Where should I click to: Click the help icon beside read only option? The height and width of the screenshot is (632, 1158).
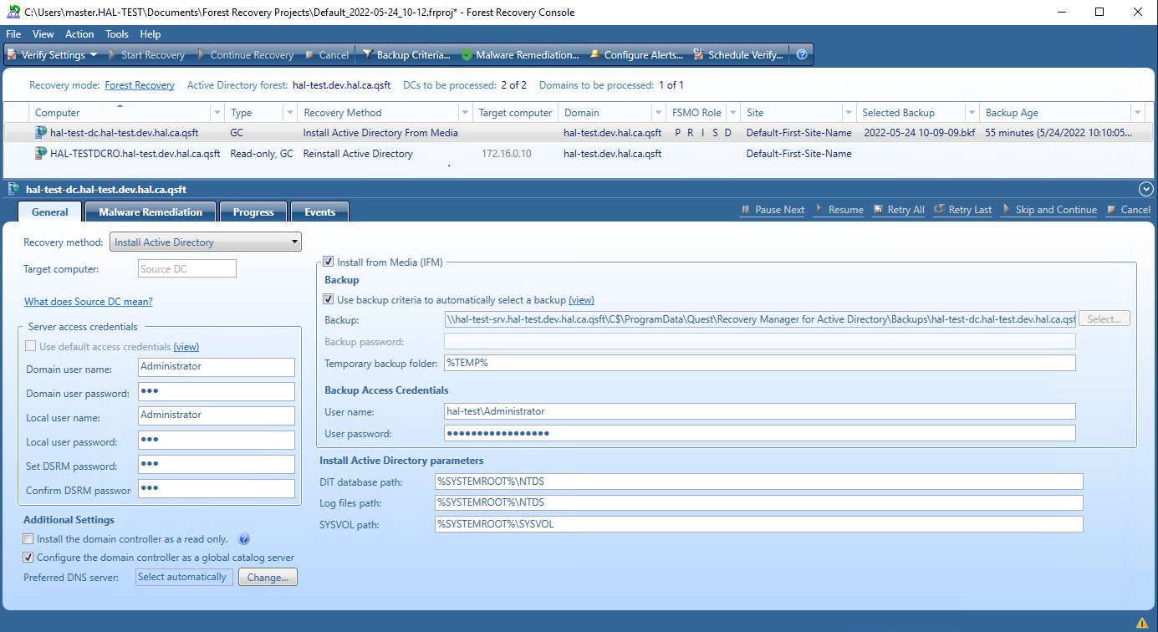(244, 539)
